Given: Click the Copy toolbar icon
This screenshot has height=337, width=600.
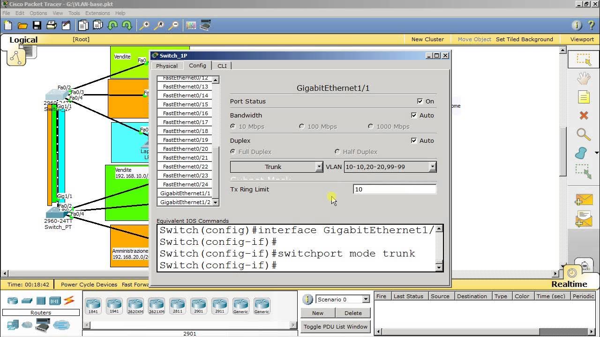Looking at the screenshot, I should tap(83, 25).
